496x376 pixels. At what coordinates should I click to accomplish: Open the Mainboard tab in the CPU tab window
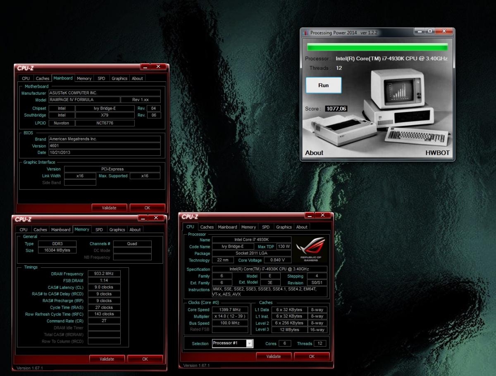228,227
